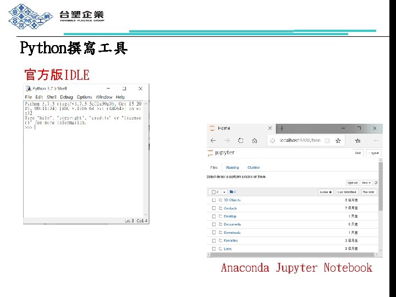Check the Favorites folder checkbox

(214, 241)
